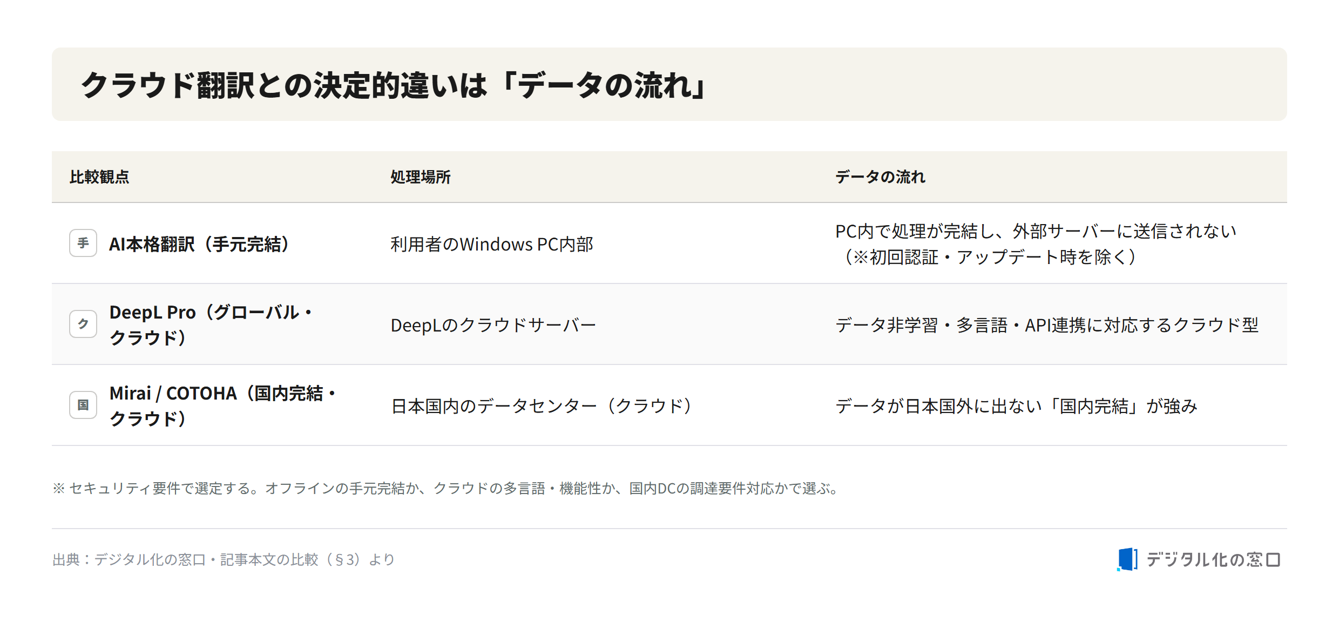Screen dimensions: 1339x622
Task: Click the blue デジタル化の窓口 logo icon
Action: click(x=1127, y=559)
